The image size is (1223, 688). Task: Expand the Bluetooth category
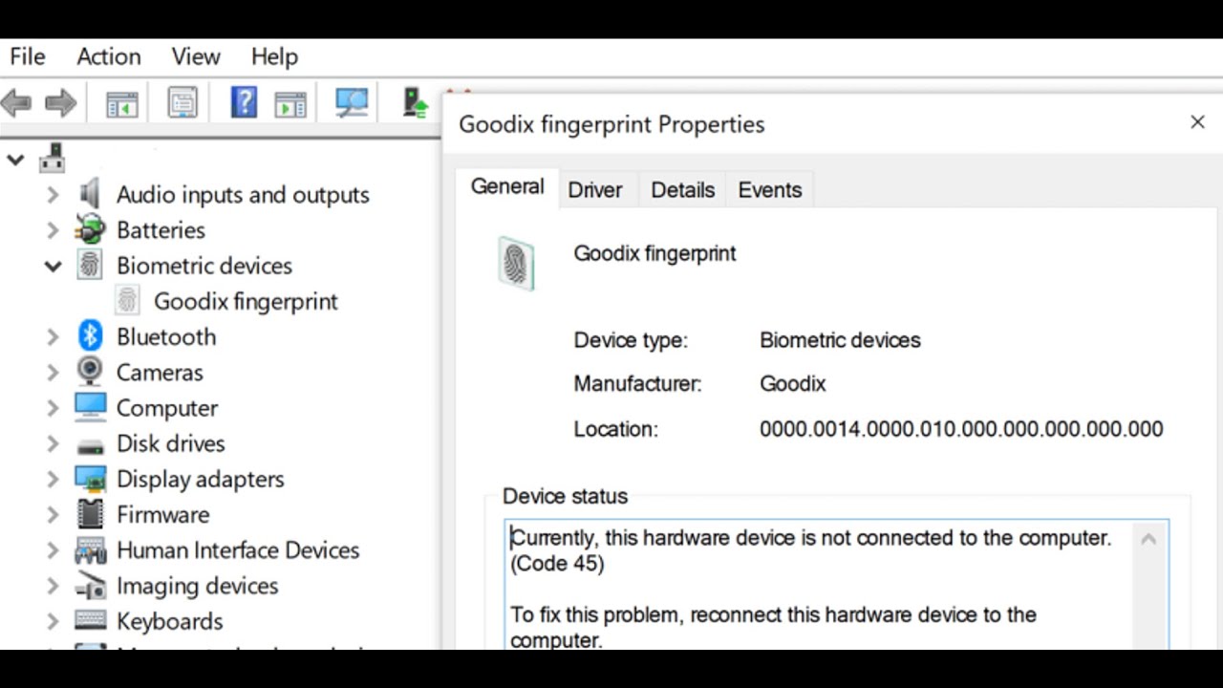click(54, 336)
